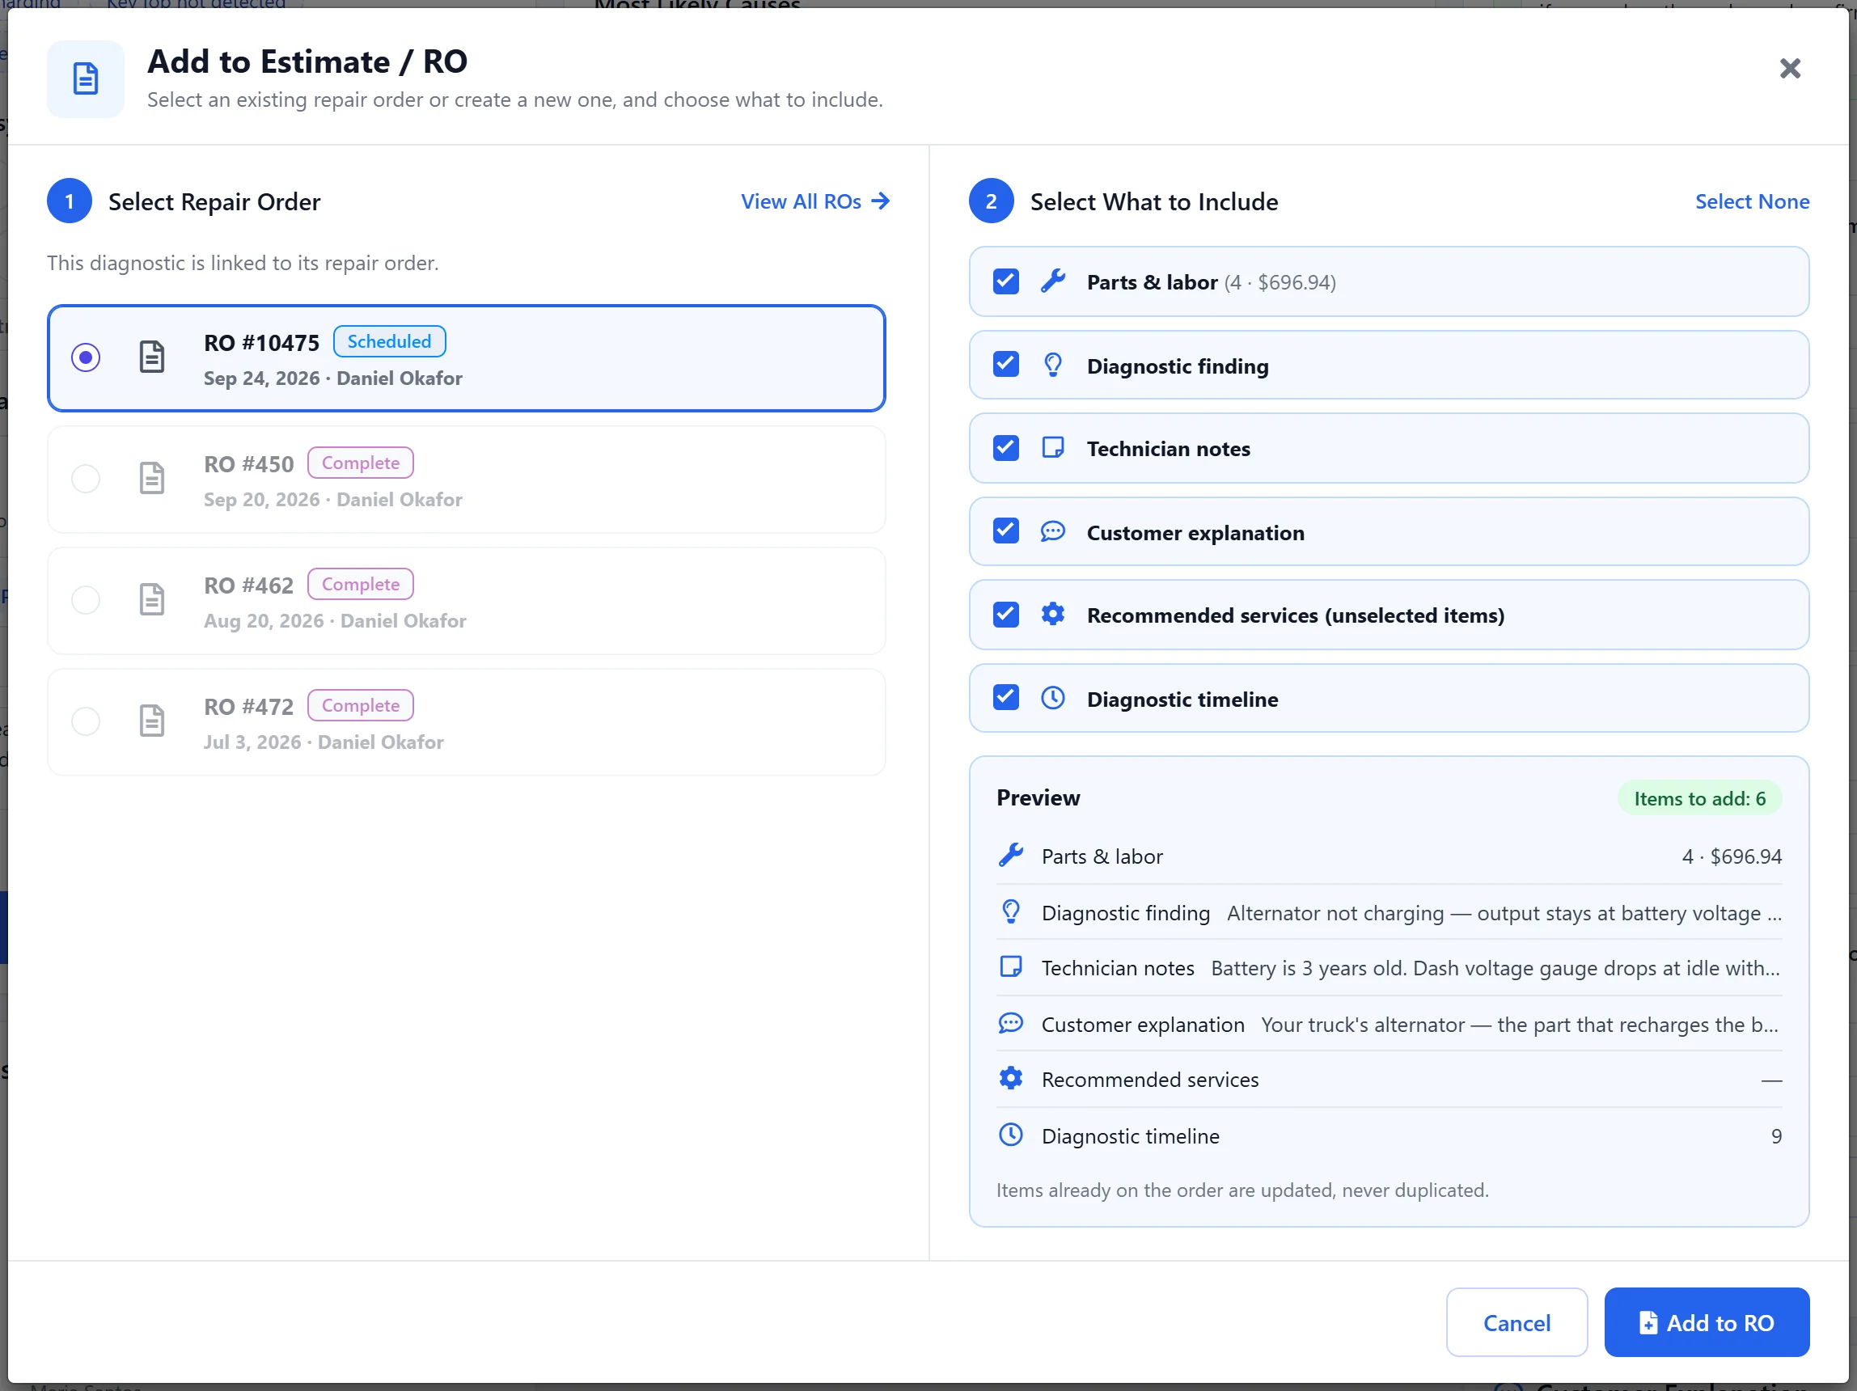Click the Items to add: 6 badge
The image size is (1857, 1391).
pyautogui.click(x=1699, y=798)
